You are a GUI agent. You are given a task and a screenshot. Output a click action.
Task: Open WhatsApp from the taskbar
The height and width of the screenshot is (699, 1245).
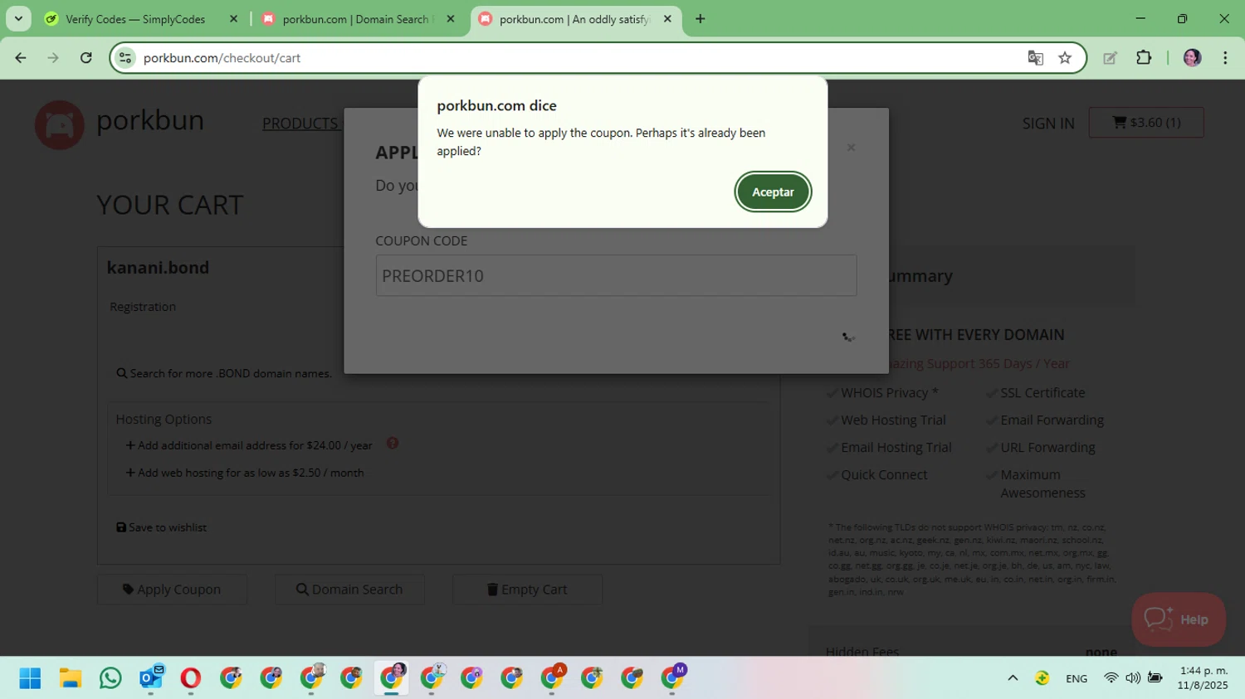tap(110, 678)
